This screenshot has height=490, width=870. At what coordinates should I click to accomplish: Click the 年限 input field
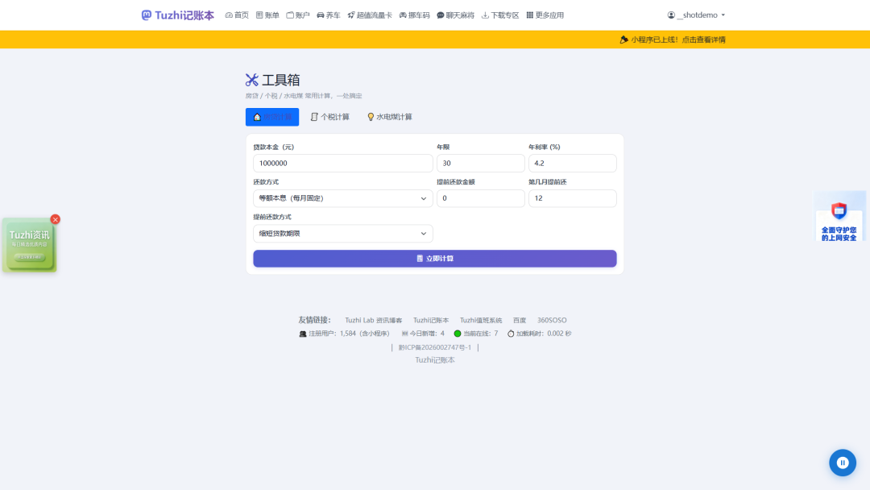tap(480, 163)
